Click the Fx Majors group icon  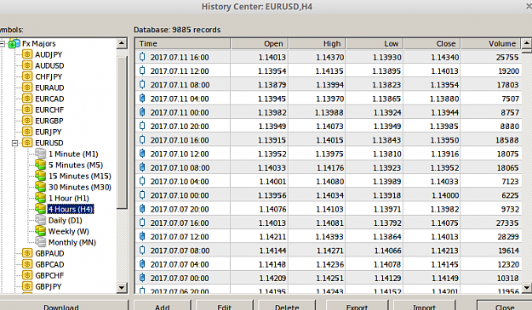14,43
